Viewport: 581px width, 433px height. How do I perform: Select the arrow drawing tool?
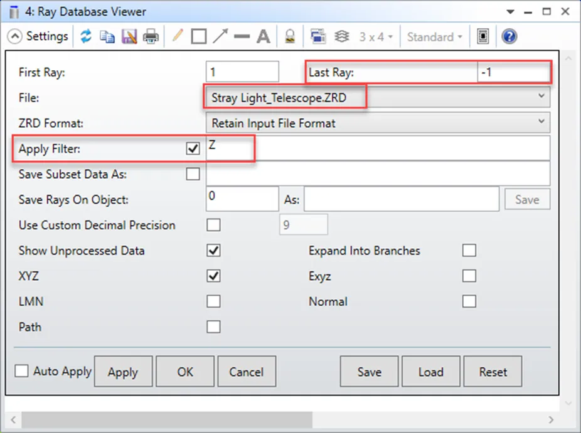pyautogui.click(x=220, y=36)
